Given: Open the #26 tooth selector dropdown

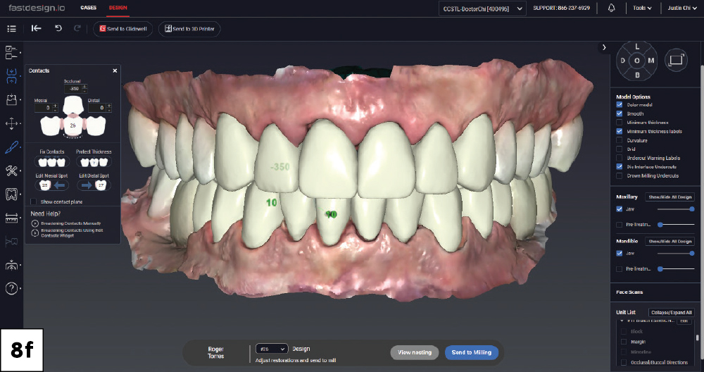Looking at the screenshot, I should tap(272, 349).
